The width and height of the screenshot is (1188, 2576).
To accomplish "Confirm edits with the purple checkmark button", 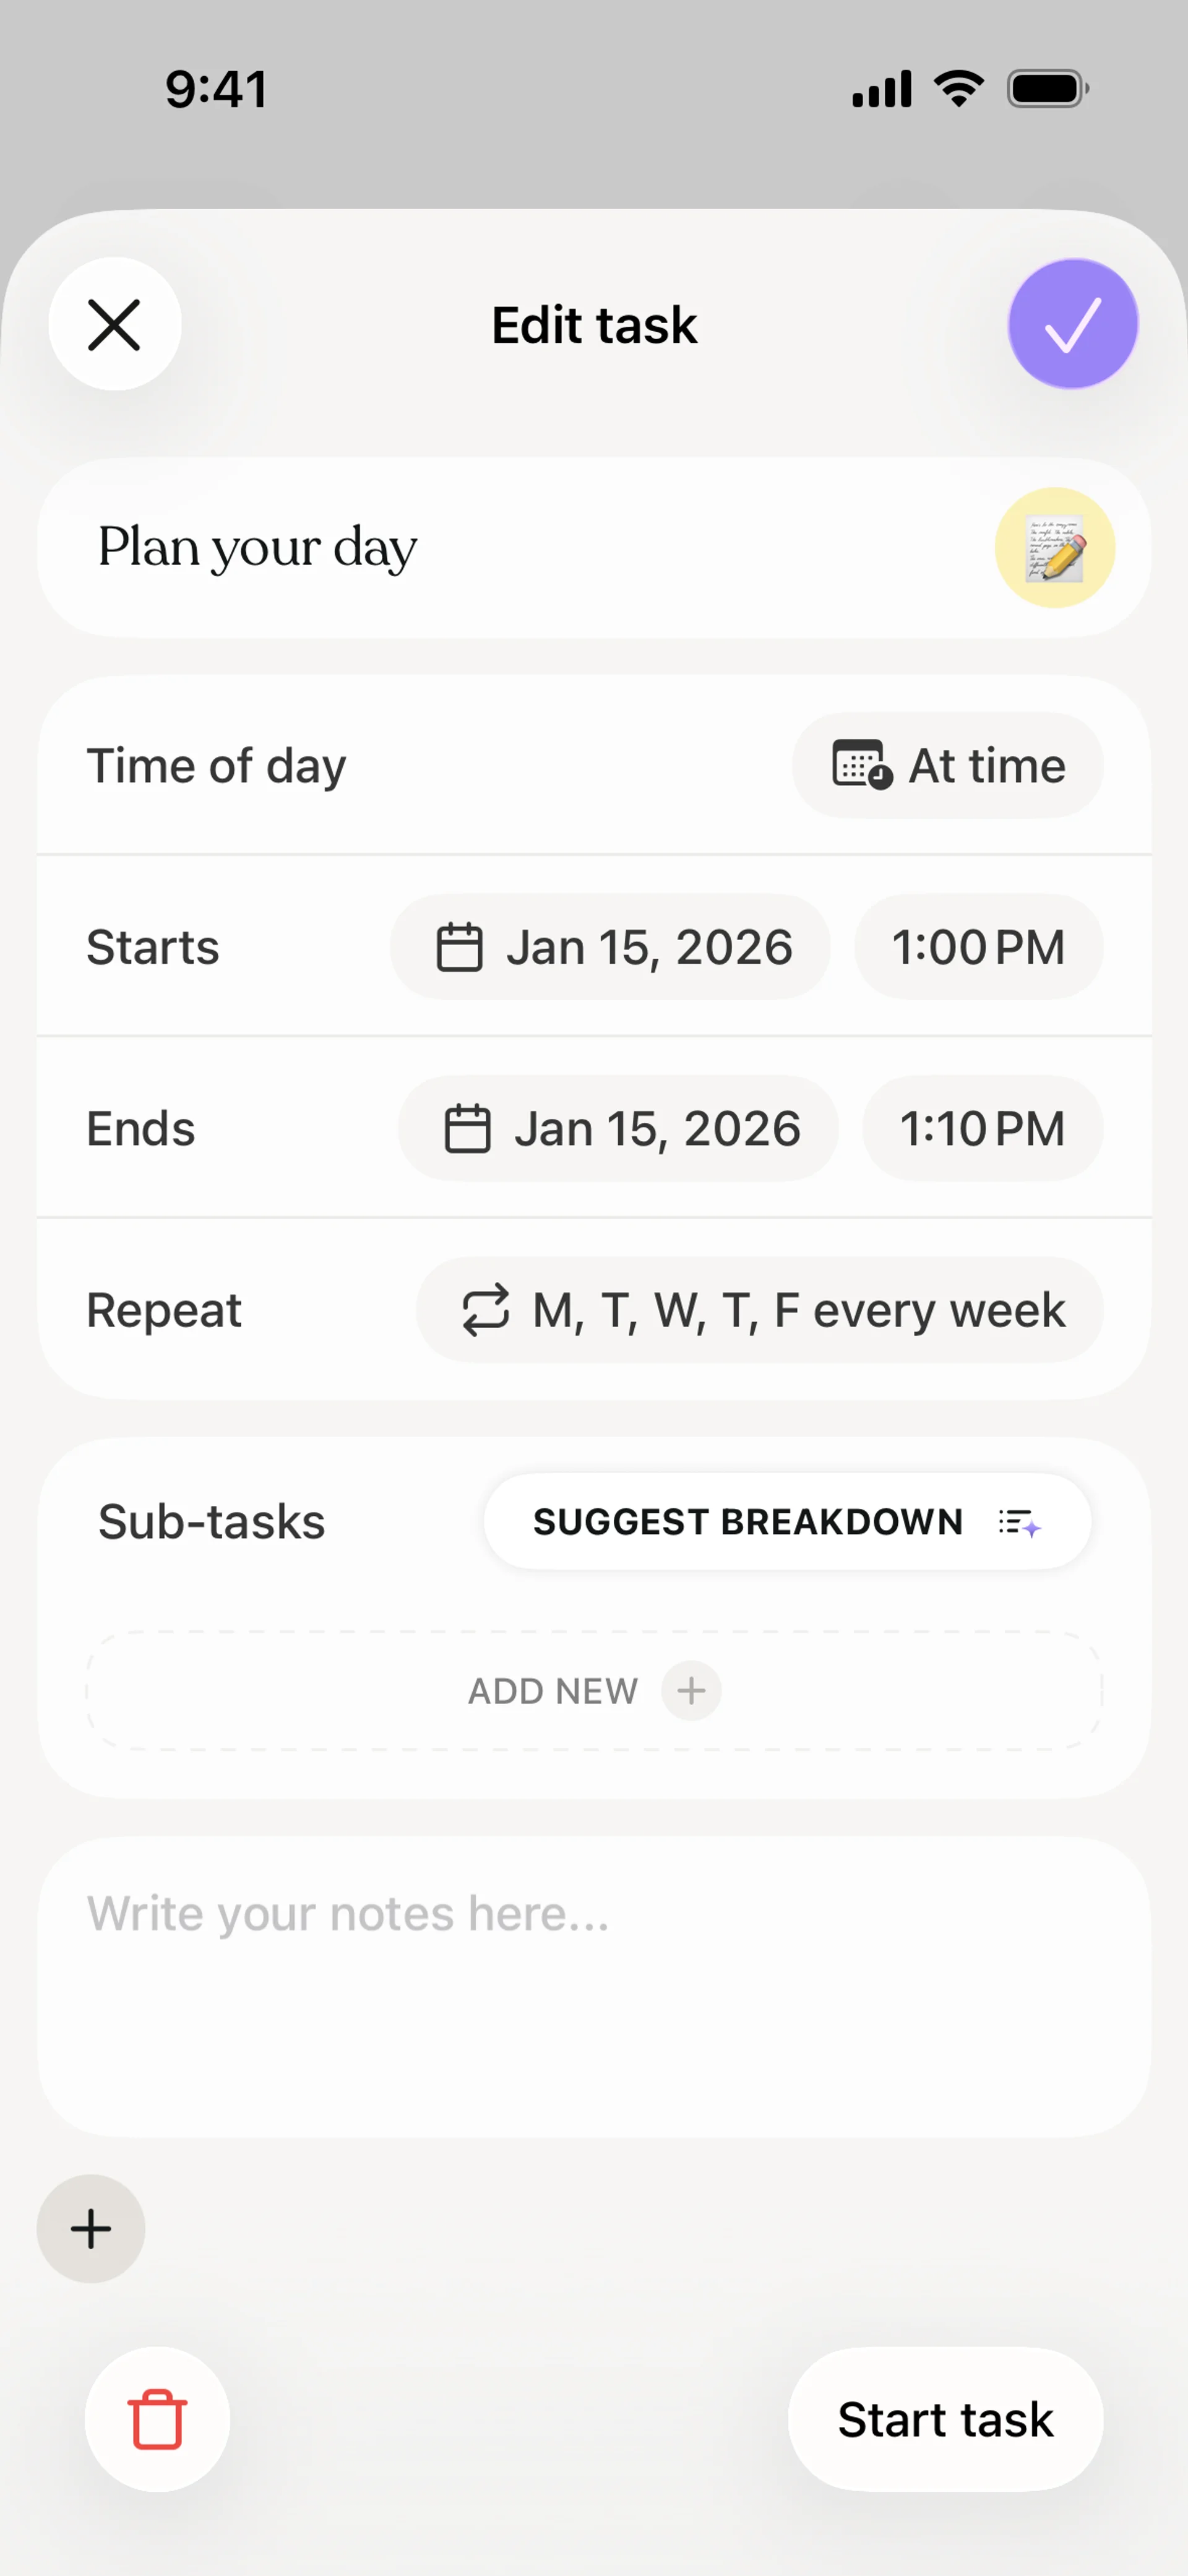I will [x=1072, y=325].
